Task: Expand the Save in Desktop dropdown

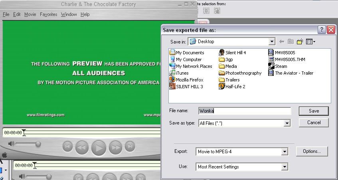Action: 272,42
